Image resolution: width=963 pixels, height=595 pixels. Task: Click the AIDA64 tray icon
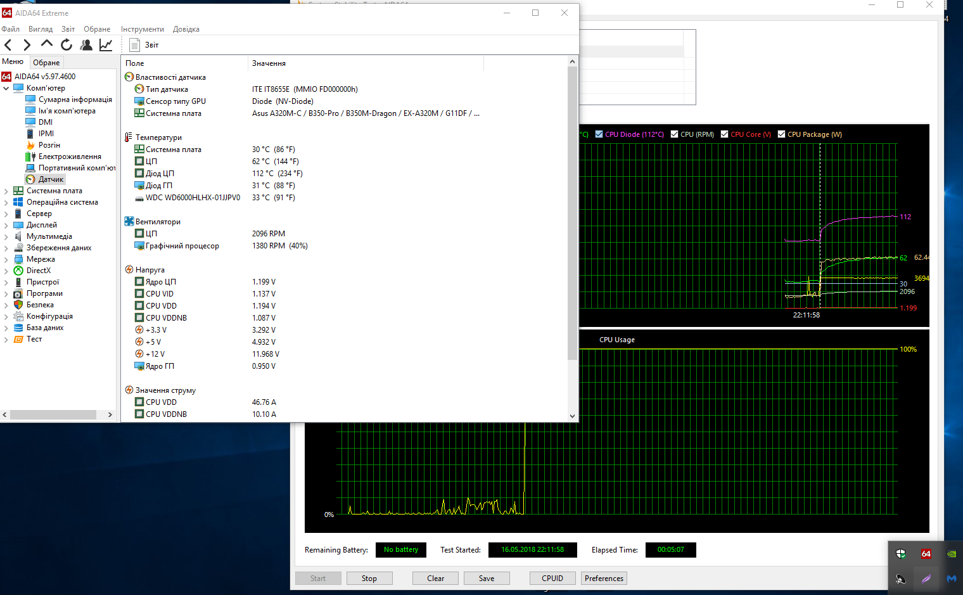coord(926,554)
